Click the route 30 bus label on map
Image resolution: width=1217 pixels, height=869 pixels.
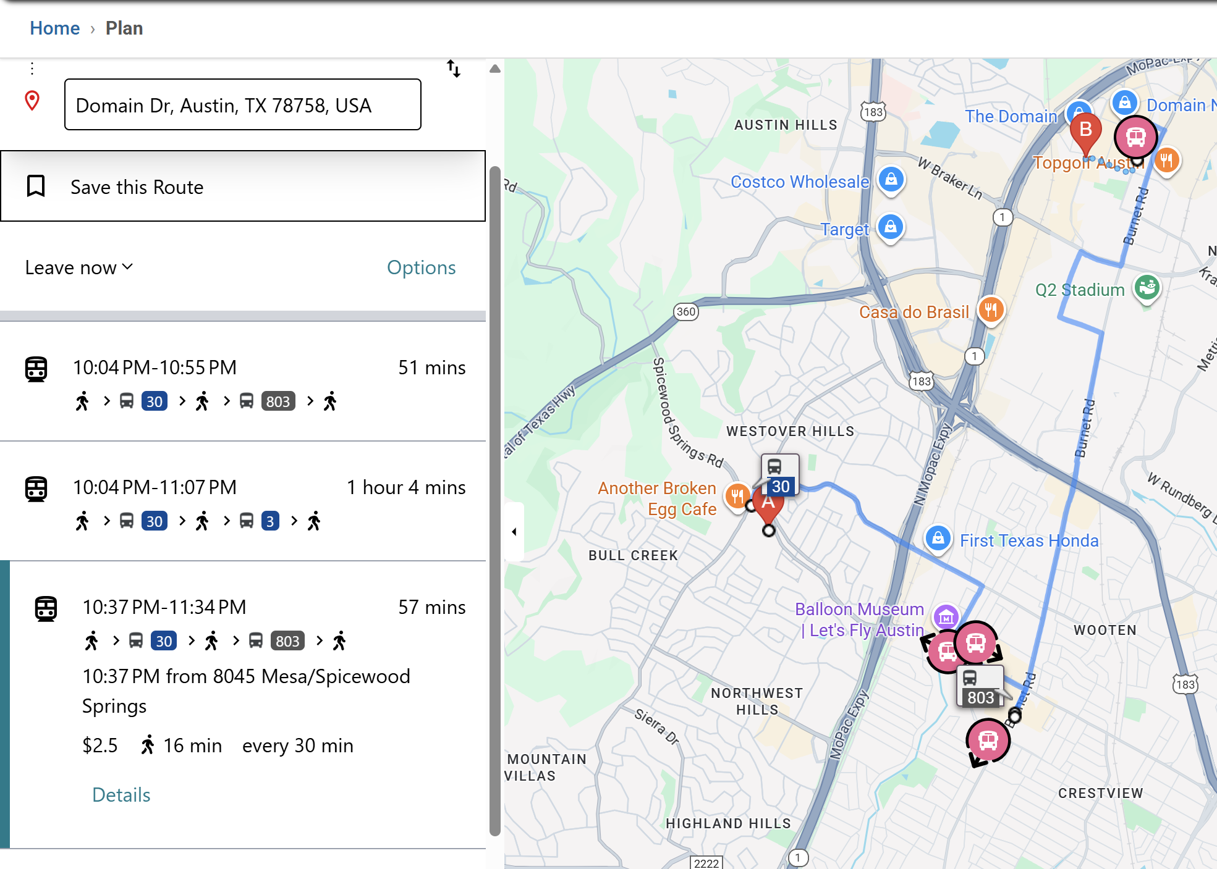[x=779, y=476]
